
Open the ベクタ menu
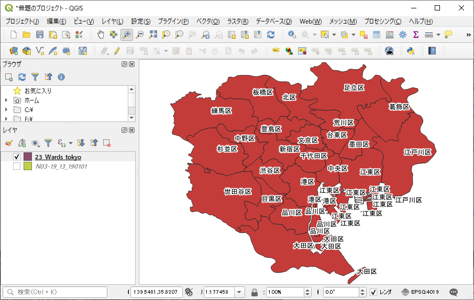(207, 21)
